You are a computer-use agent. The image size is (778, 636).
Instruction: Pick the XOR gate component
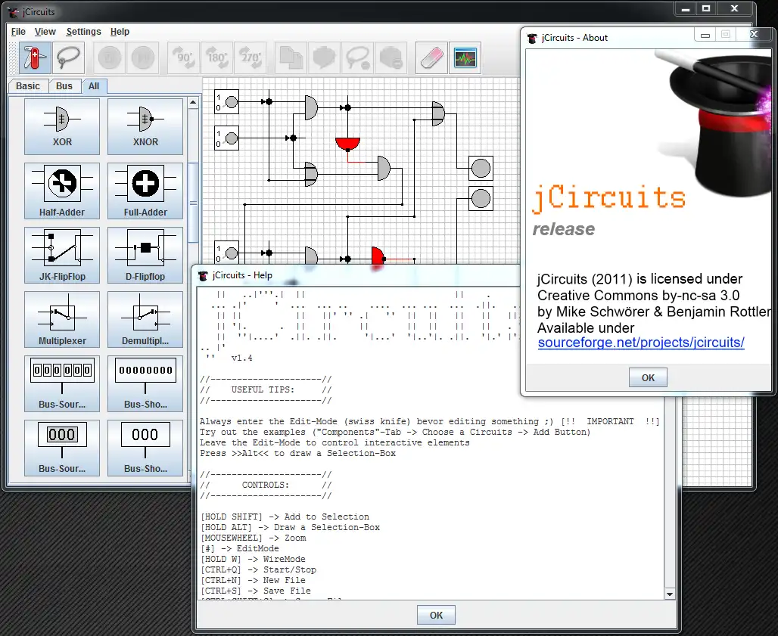click(x=62, y=126)
